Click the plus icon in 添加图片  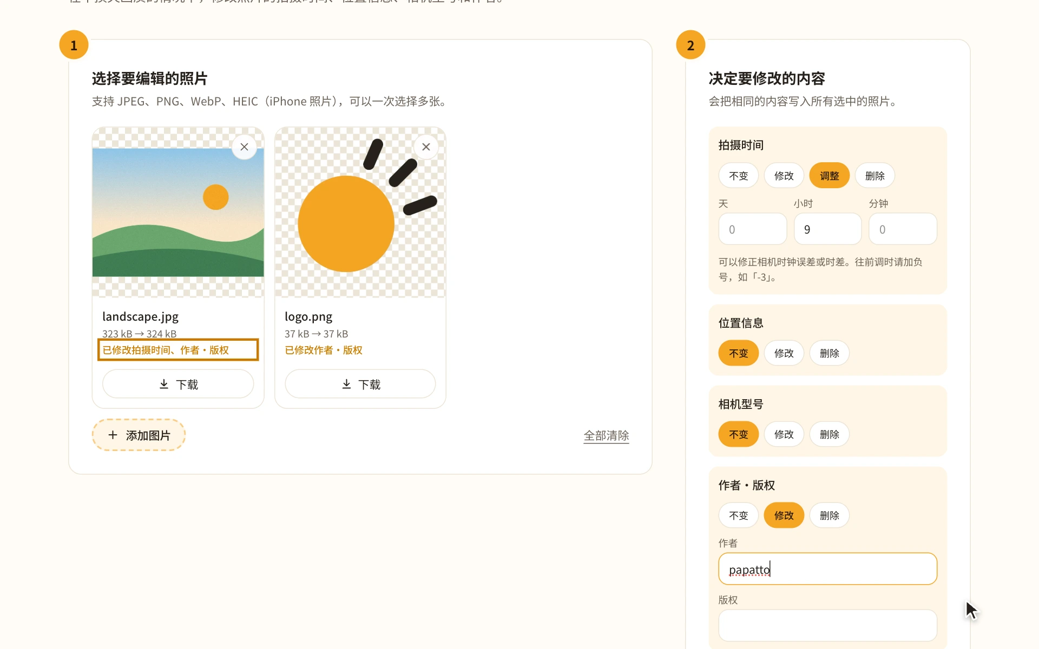tap(113, 435)
